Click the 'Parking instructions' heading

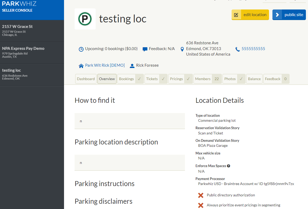(x=105, y=184)
